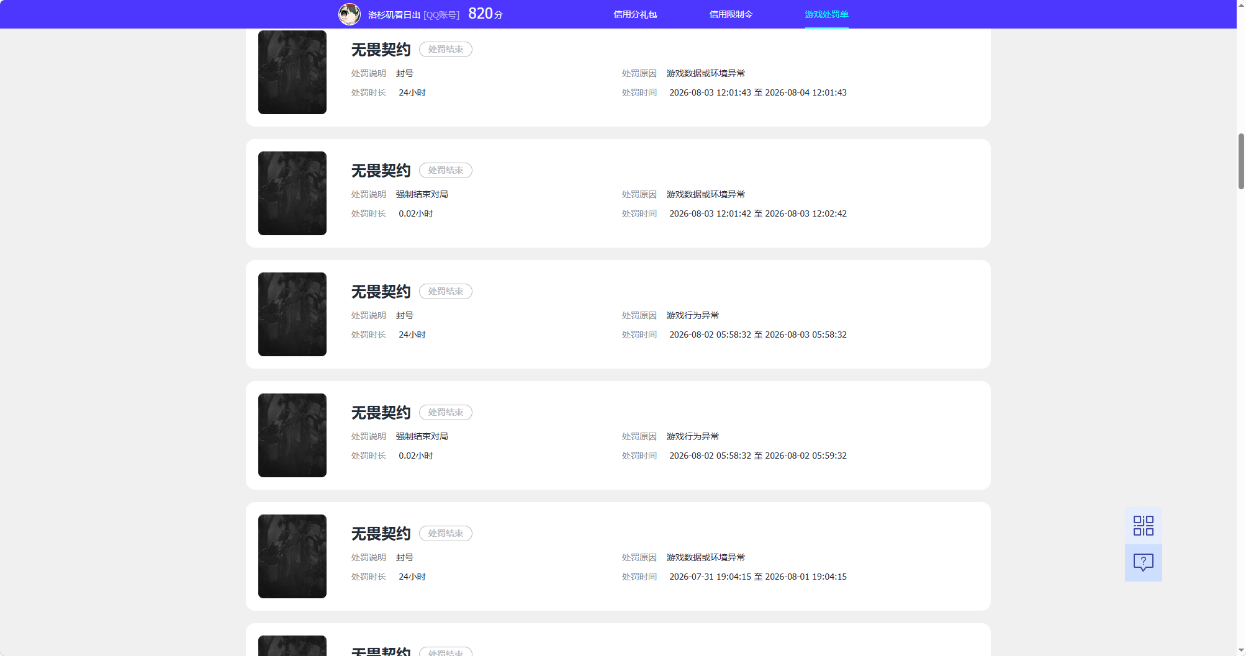Click the 820分 credit score

coord(485,14)
